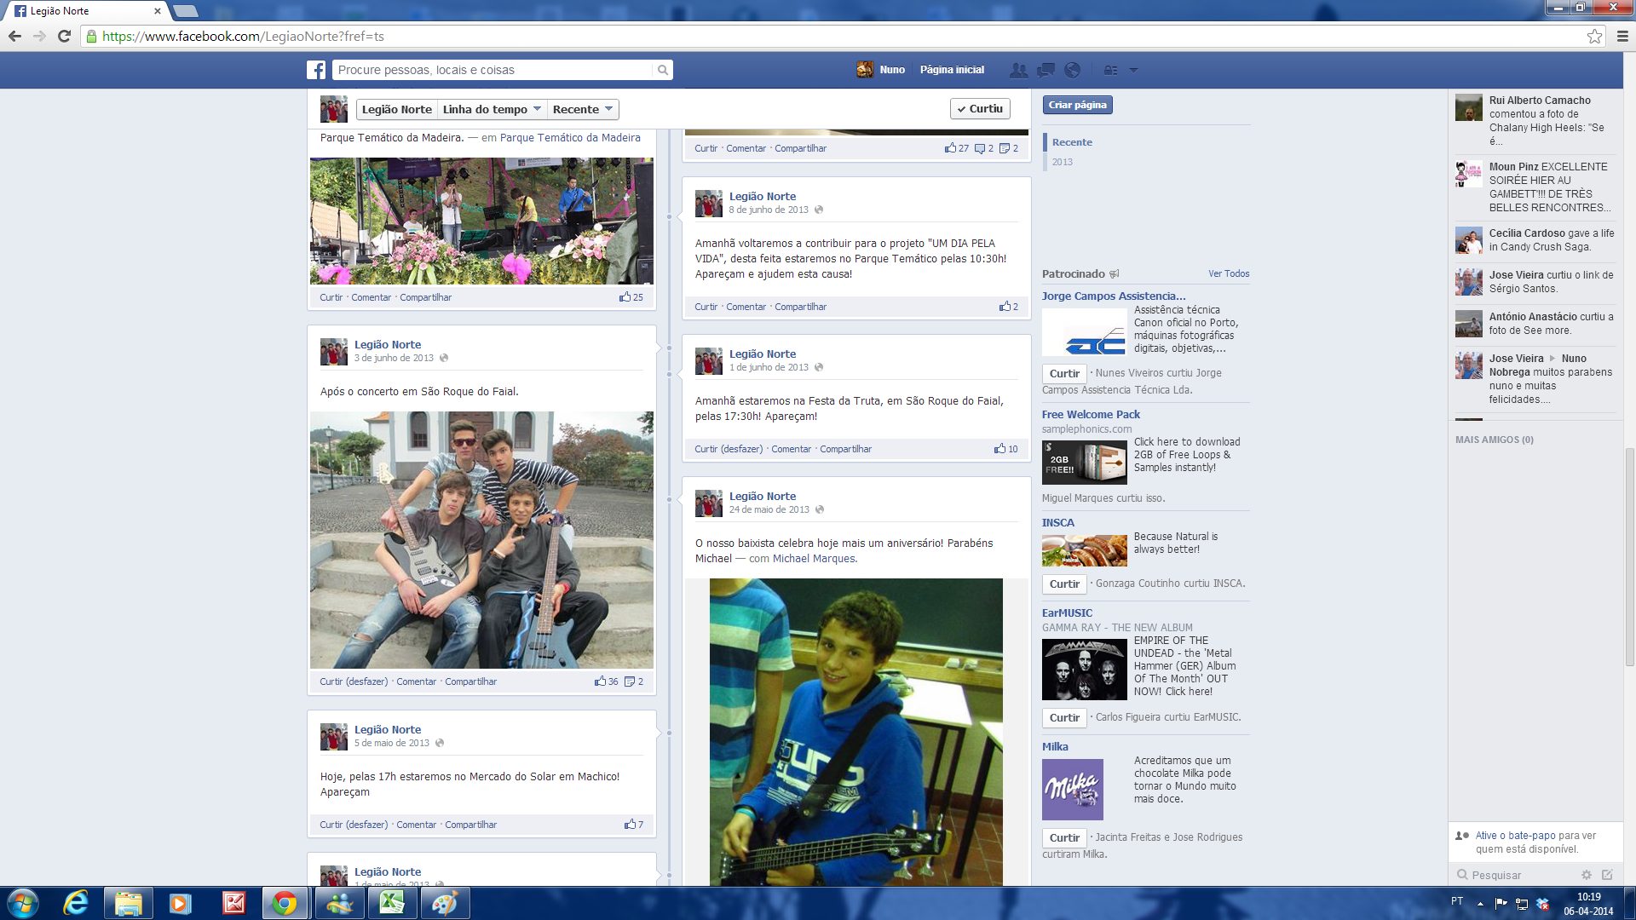Open the notifications globe icon
This screenshot has height=920, width=1636.
[1073, 70]
